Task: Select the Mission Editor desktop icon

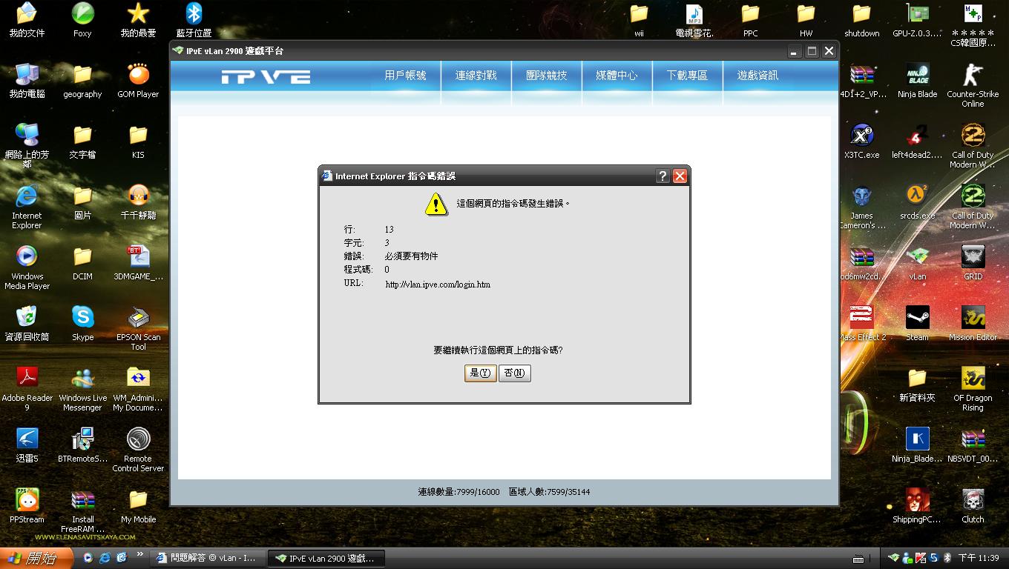Action: click(973, 323)
